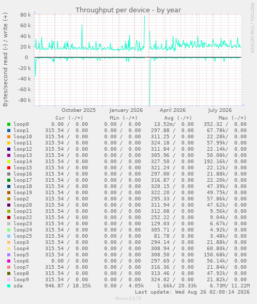This screenshot has width=257, height=304.
Task: Click the loop23 average value 129.03
Action: click(x=160, y=224)
